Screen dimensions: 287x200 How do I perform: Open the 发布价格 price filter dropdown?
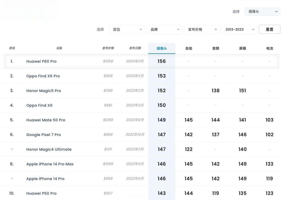(202, 29)
